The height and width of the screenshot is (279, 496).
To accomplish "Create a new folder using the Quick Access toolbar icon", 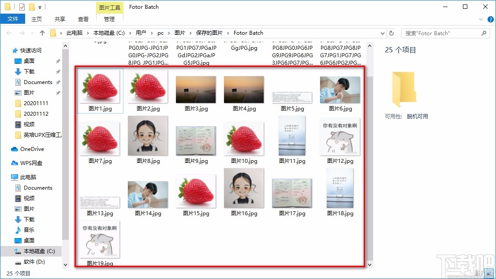I will [x=31, y=7].
